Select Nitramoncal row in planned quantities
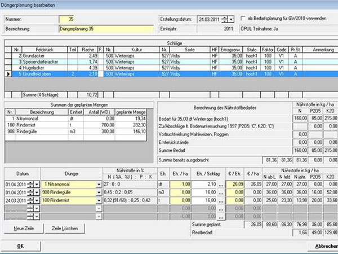338x254 pixels. coord(75,119)
